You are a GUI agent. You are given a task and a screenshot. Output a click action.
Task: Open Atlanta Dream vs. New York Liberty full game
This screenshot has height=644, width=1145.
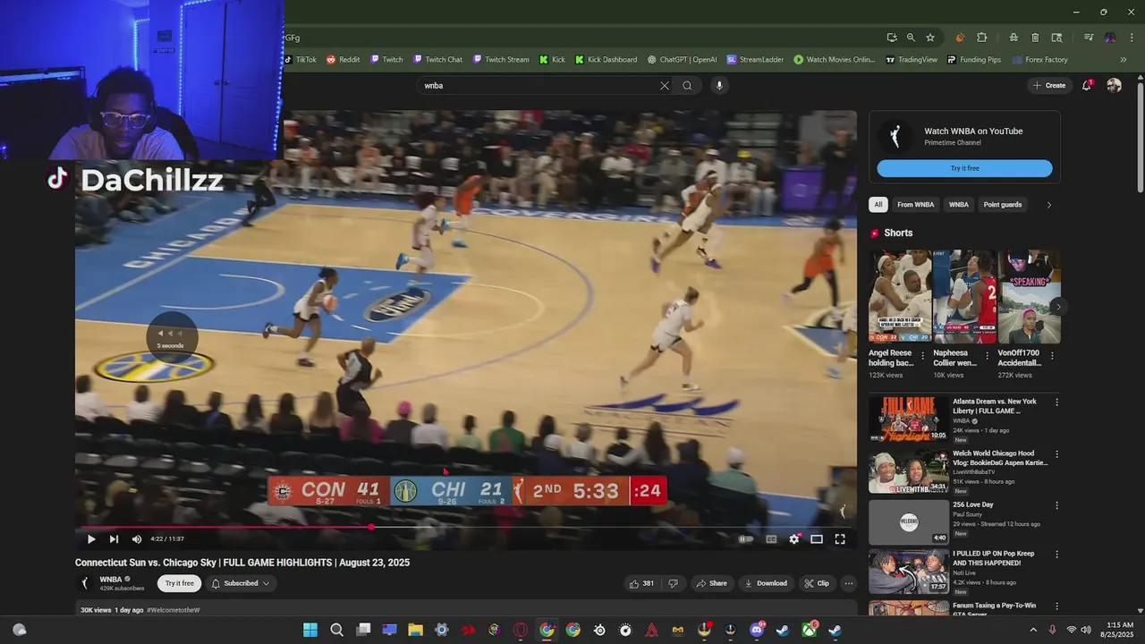point(908,419)
